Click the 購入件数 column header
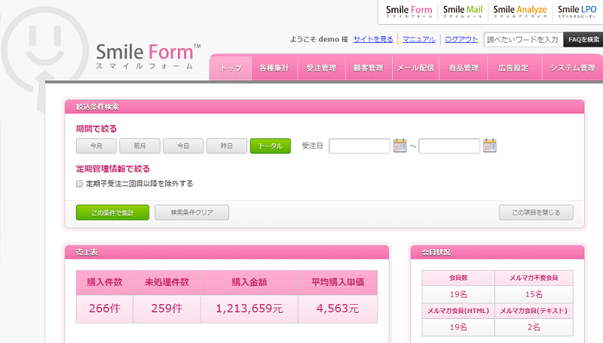This screenshot has width=603, height=343. tap(105, 282)
